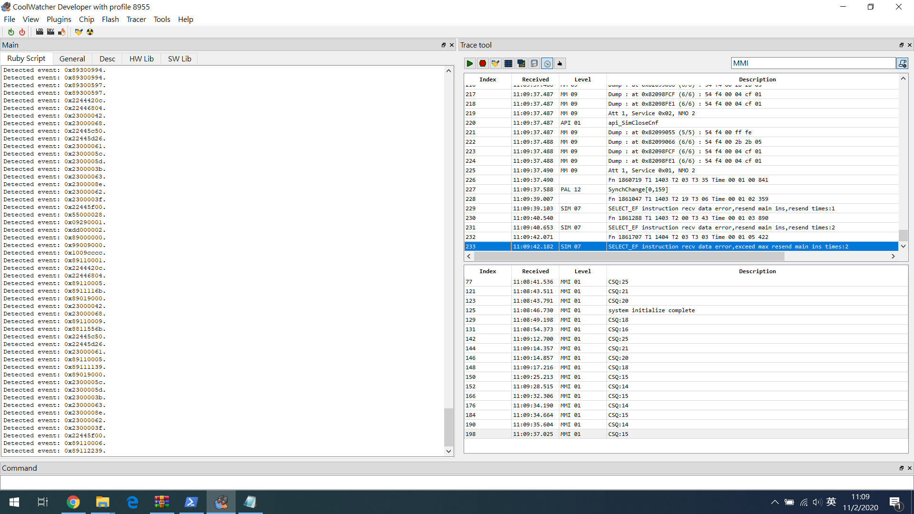914x514 pixels.
Task: Connect to device using the green power icon
Action: (x=10, y=32)
